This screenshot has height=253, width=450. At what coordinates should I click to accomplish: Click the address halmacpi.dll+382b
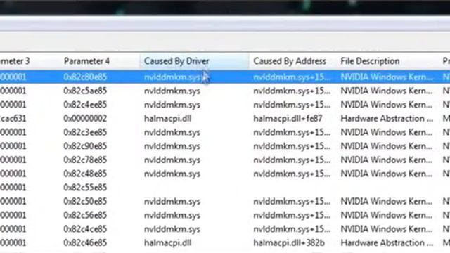(x=289, y=242)
